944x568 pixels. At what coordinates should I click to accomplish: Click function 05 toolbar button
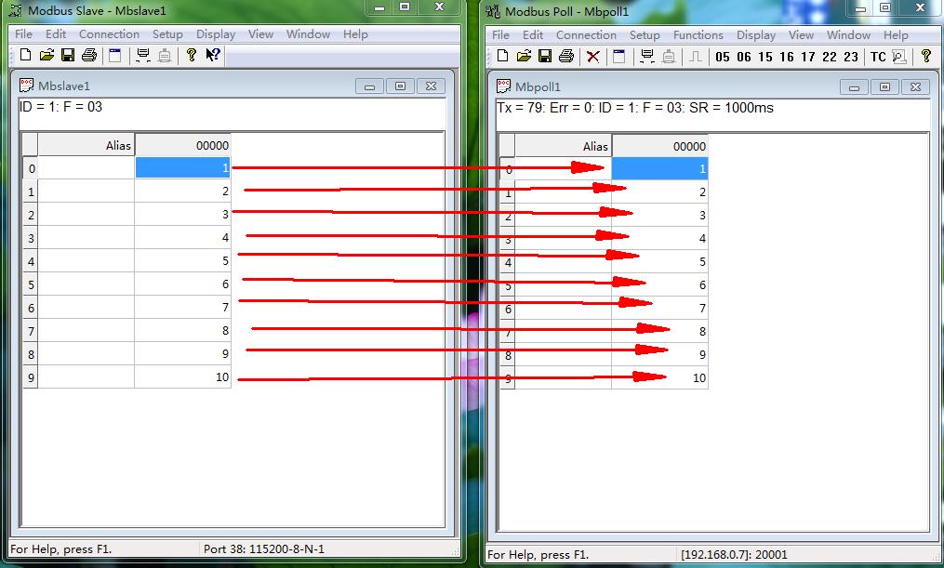(x=723, y=57)
